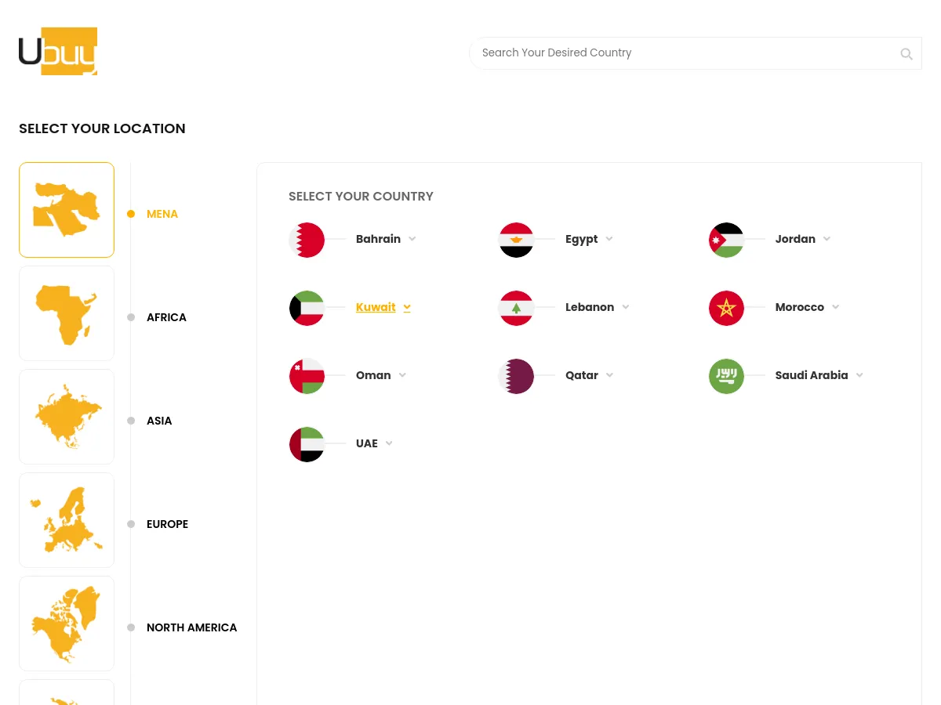Open the Saudi Arabia dropdown chevron
This screenshot has height=705, width=941.
(x=859, y=375)
